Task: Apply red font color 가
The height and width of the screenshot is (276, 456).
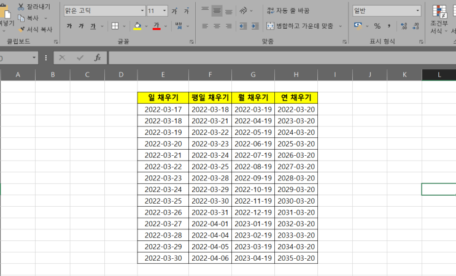Action: (x=157, y=26)
